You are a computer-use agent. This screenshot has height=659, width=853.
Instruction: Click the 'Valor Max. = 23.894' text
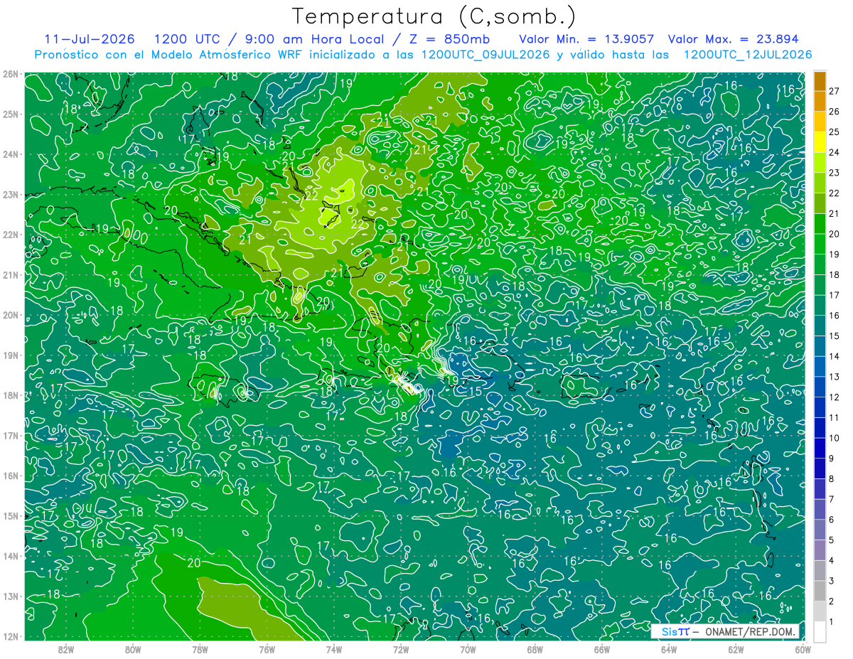734,39
